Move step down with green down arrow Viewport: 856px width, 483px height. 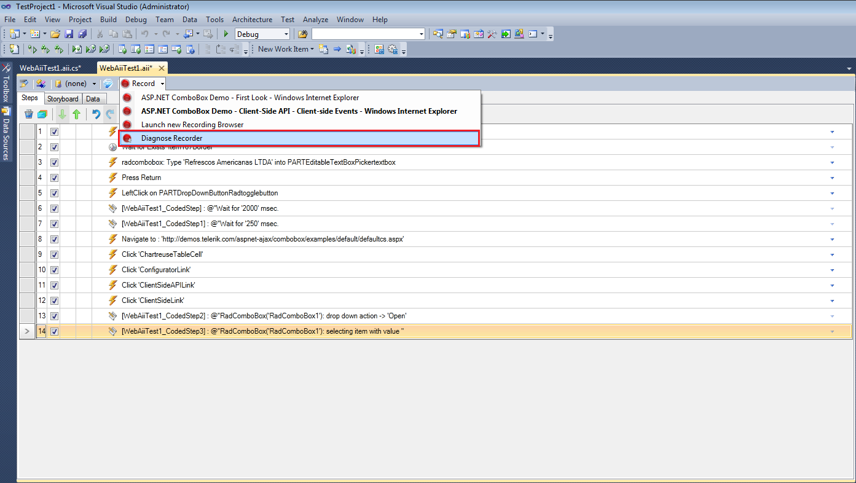click(62, 114)
